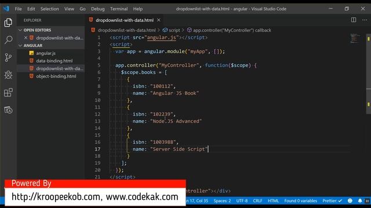Open data-binding.html in the explorer
The height and width of the screenshot is (208, 371).
[54, 61]
